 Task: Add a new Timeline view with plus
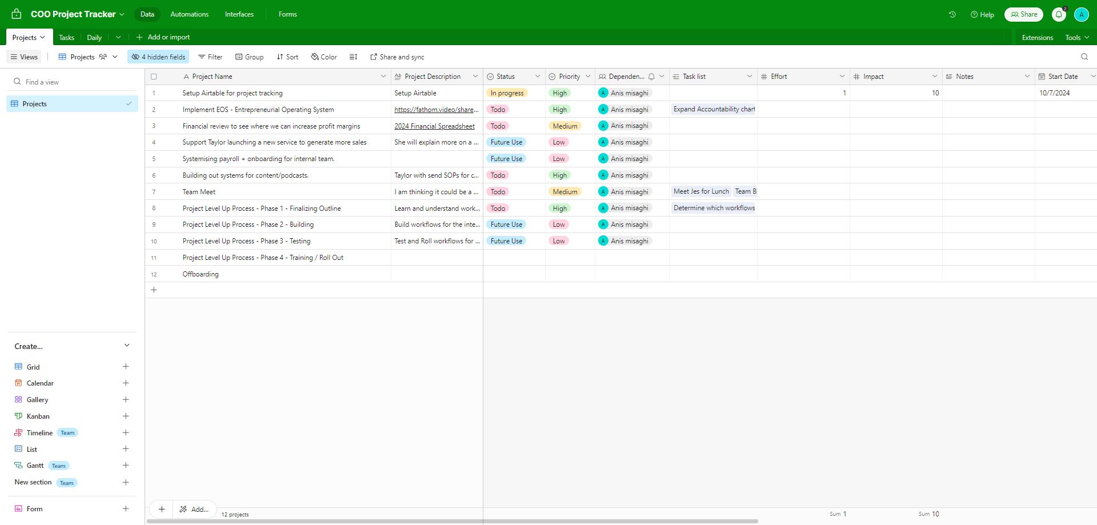126,432
